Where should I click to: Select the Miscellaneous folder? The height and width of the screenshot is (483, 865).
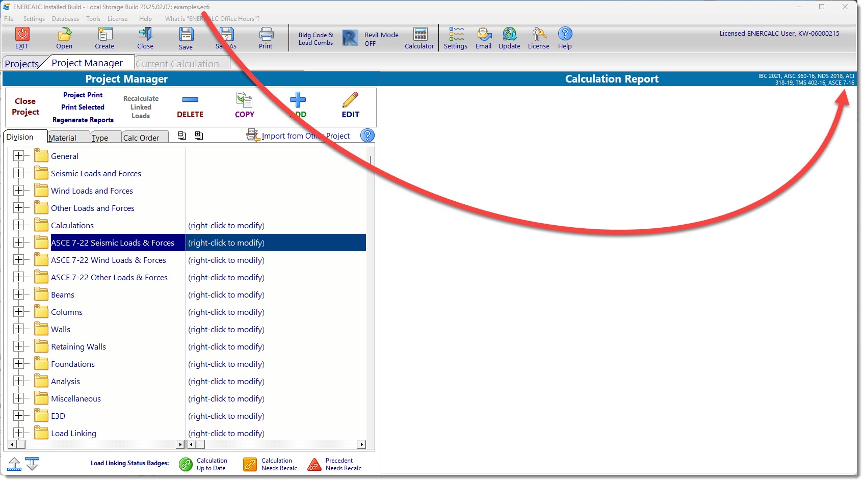click(x=76, y=398)
